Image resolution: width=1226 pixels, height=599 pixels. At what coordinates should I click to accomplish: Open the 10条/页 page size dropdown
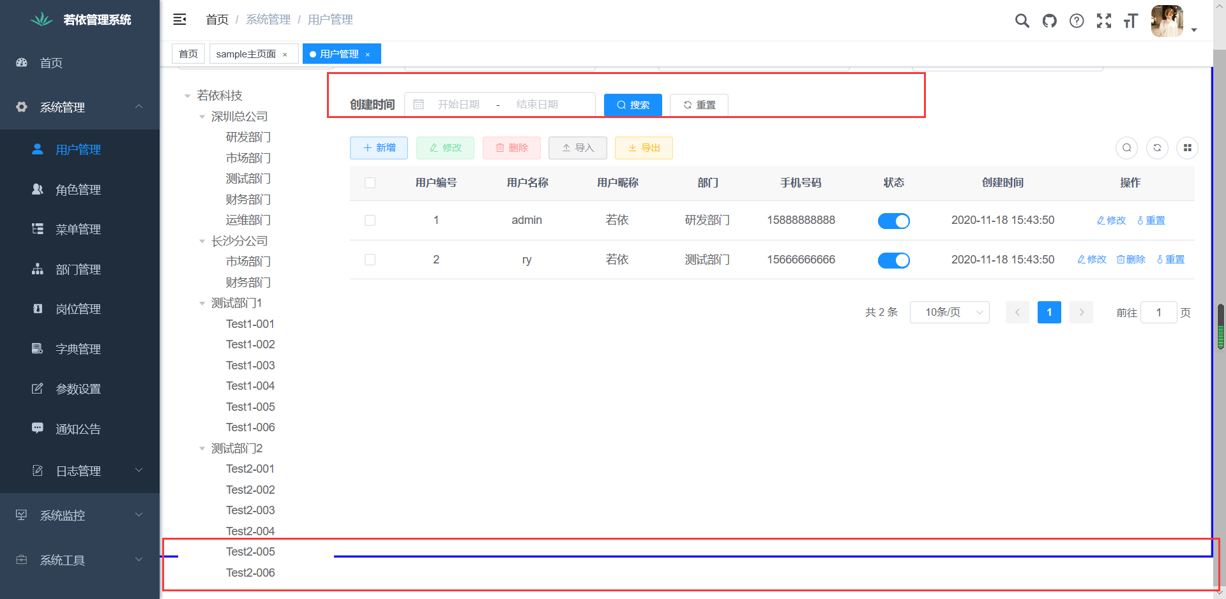(950, 313)
